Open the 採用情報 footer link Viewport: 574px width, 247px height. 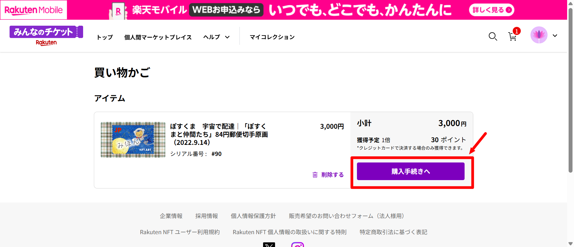207,216
